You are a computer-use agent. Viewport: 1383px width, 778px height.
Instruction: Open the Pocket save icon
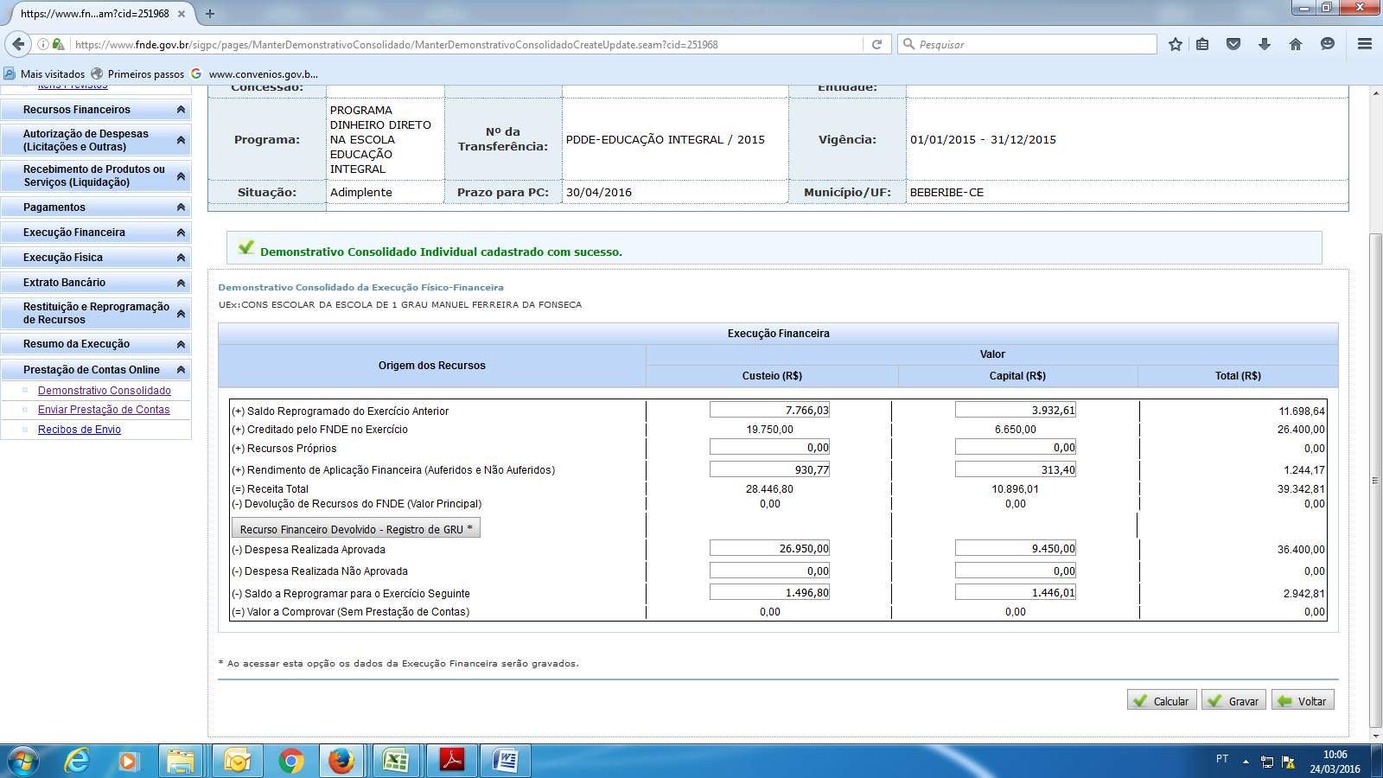1233,44
